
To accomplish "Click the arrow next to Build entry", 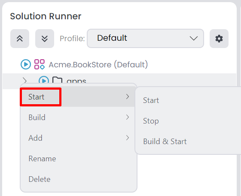I will pos(128,117).
